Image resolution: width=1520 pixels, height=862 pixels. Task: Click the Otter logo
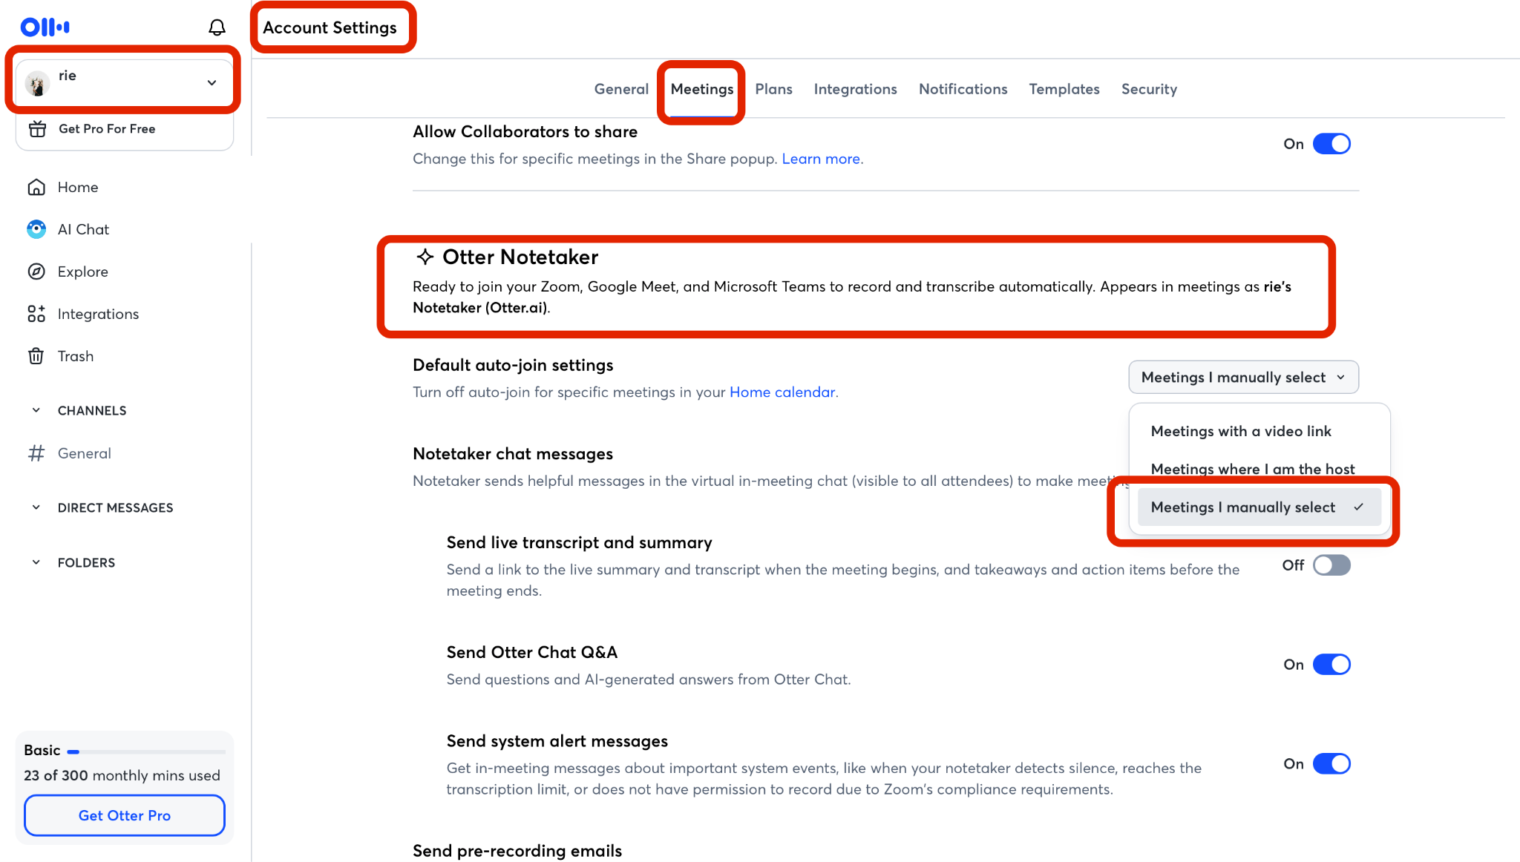point(45,27)
